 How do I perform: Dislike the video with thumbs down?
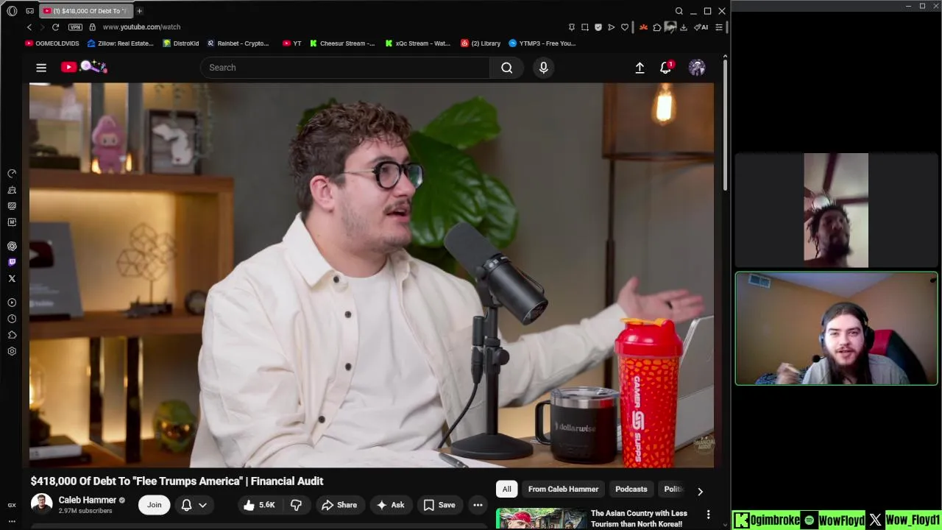(296, 505)
